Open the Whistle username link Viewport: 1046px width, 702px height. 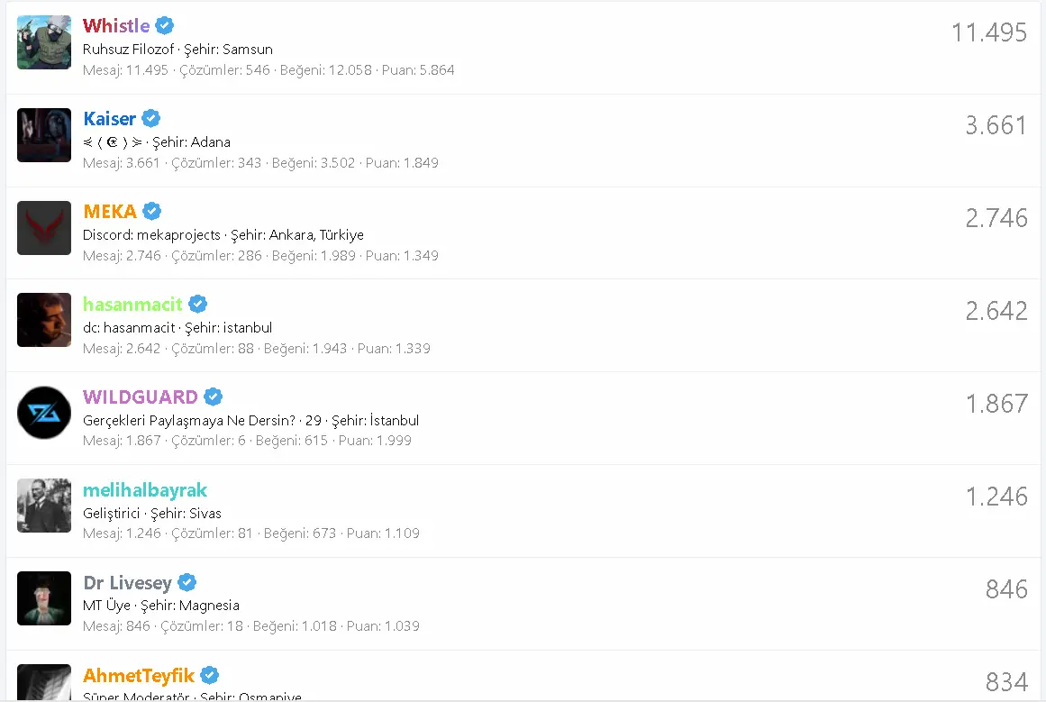tap(116, 25)
